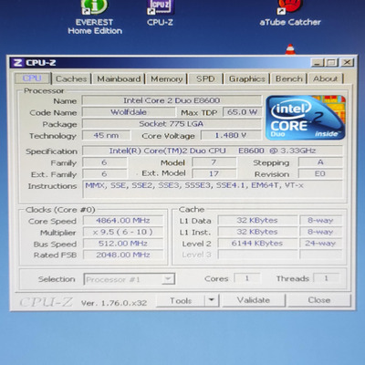Viewport: 365px width, 365px height.
Task: Click the Package value Socket 775 LGA
Action: tap(172, 124)
